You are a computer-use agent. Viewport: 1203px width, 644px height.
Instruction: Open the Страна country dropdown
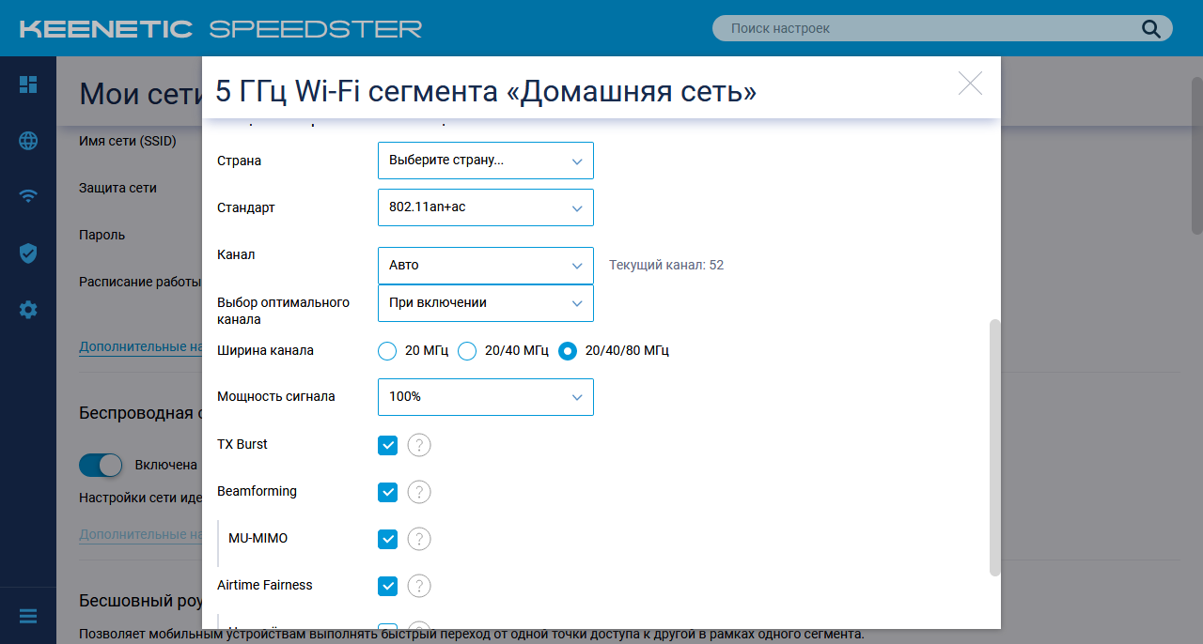[486, 161]
